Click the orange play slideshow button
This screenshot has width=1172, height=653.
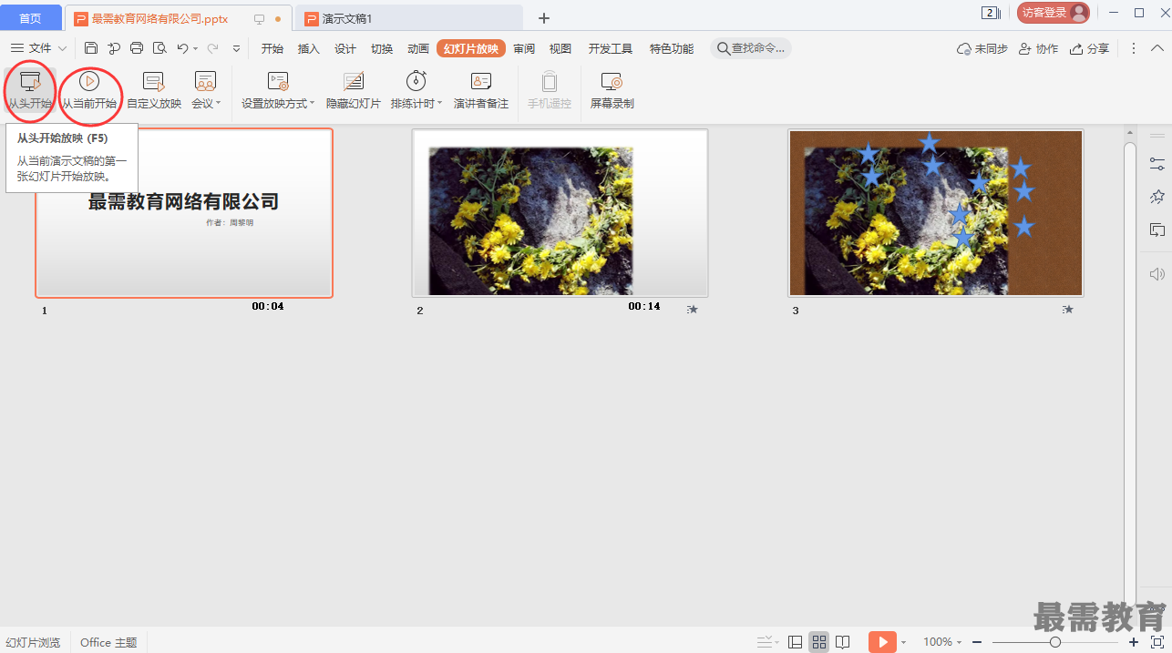882,642
